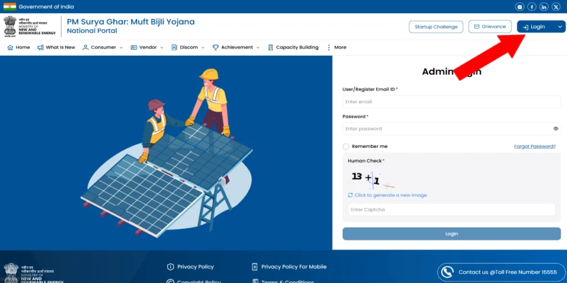Click the What Is New megaphone icon
Viewport: 567px width, 283px height.
point(40,48)
